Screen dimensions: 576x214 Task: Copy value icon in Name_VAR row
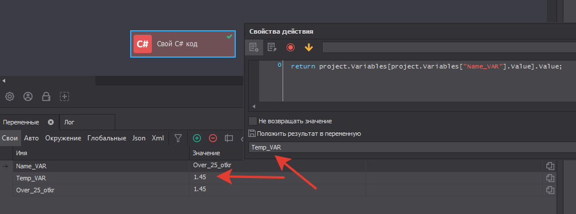[550, 166]
